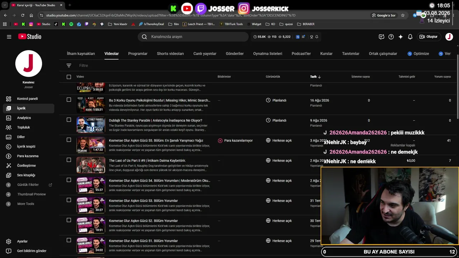Screen dimensions: 459x258
Task: Bookmark this page with the star
Action: [403, 15]
